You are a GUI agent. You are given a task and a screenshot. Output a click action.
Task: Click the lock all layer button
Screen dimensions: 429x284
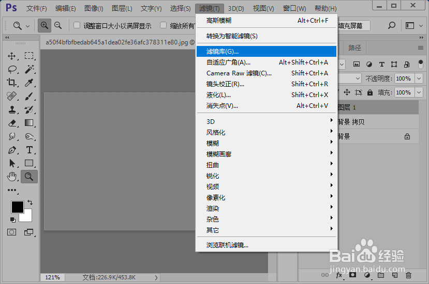[x=370, y=92]
